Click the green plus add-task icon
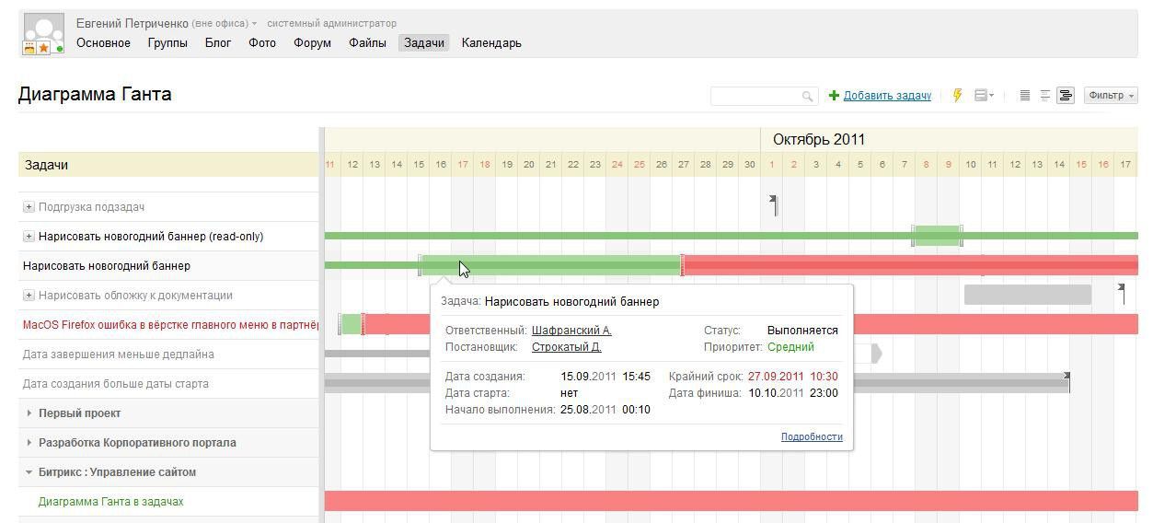 point(834,96)
